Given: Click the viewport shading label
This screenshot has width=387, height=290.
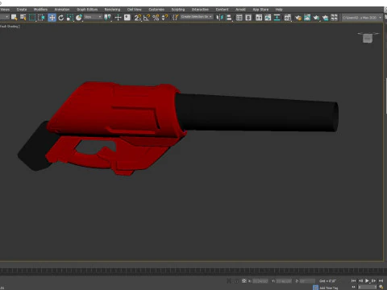Looking at the screenshot, I should [10, 27].
